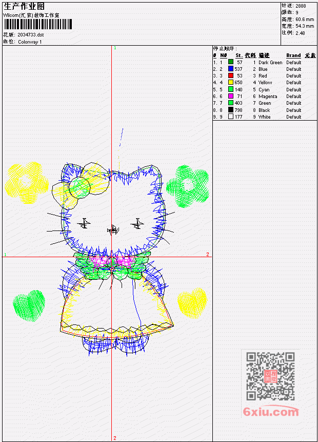
Task: Click the 'Cyan' description text
Action: pyautogui.click(x=264, y=90)
